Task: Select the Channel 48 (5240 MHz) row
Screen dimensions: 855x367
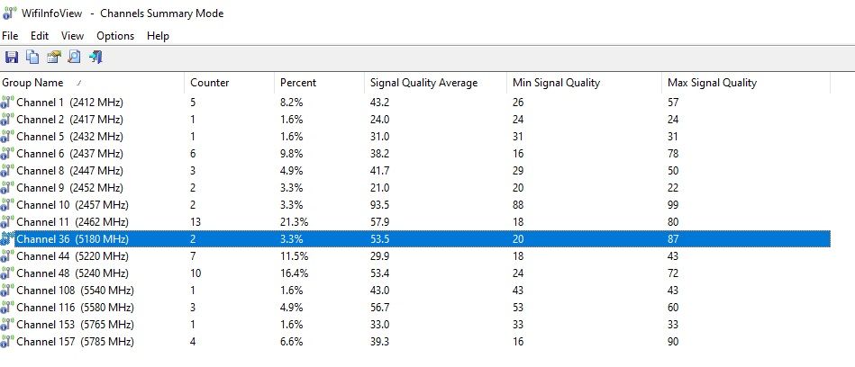Action: 70,273
